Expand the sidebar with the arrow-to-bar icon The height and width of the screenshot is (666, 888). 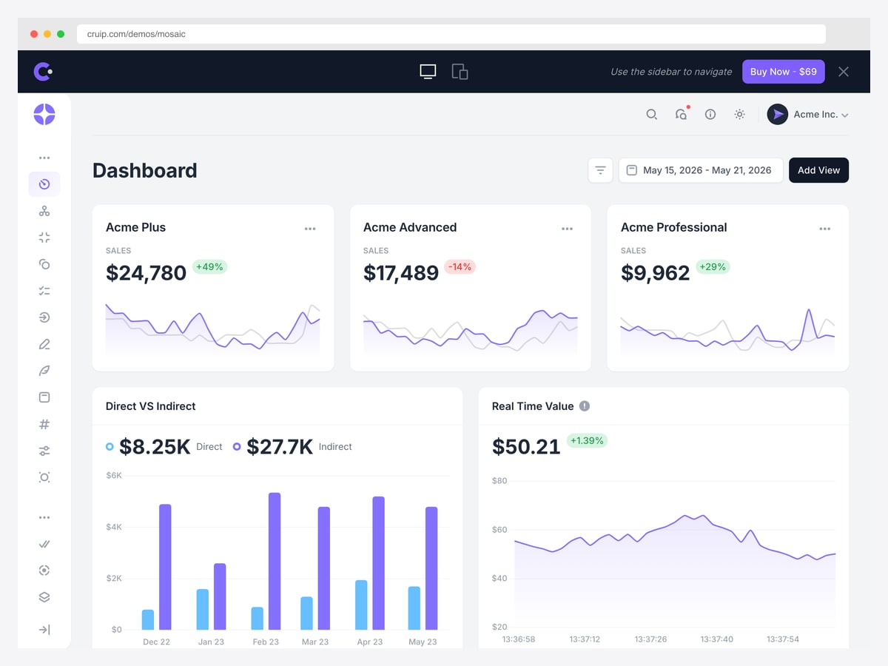[44, 630]
